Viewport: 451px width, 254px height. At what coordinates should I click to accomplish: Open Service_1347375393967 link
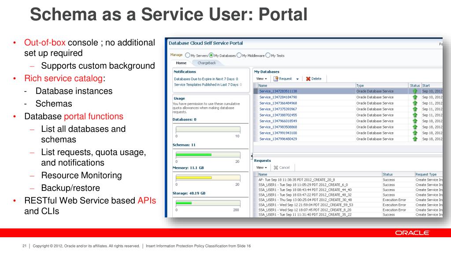(278, 109)
